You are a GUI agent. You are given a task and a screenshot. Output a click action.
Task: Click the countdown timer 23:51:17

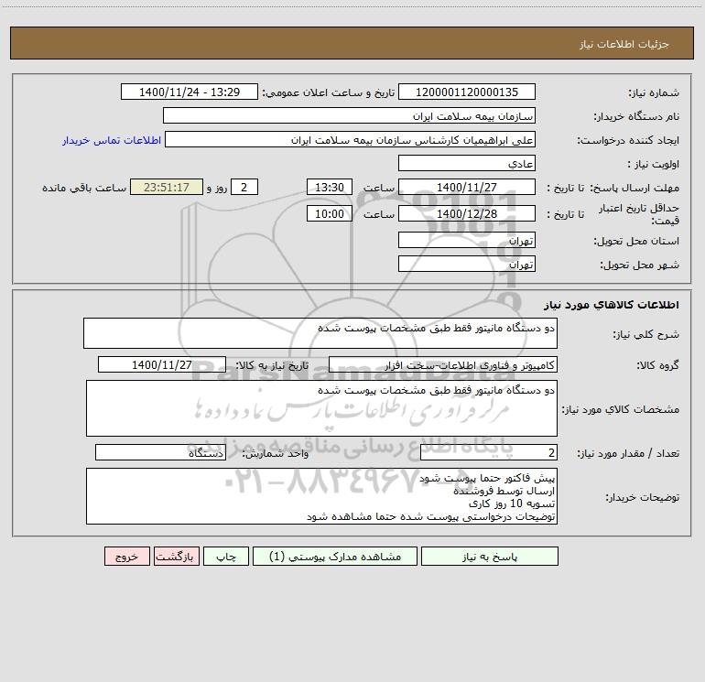[167, 187]
